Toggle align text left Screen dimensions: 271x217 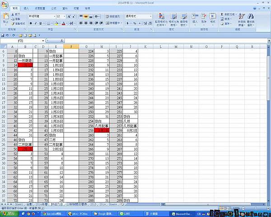(81, 23)
